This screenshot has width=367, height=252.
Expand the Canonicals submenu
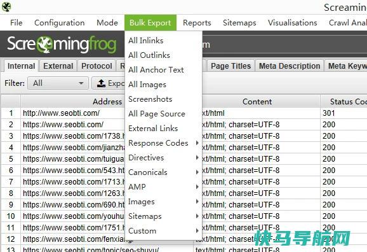(x=164, y=172)
